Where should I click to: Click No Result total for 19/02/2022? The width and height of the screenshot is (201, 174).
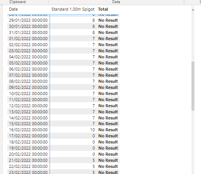108,148
